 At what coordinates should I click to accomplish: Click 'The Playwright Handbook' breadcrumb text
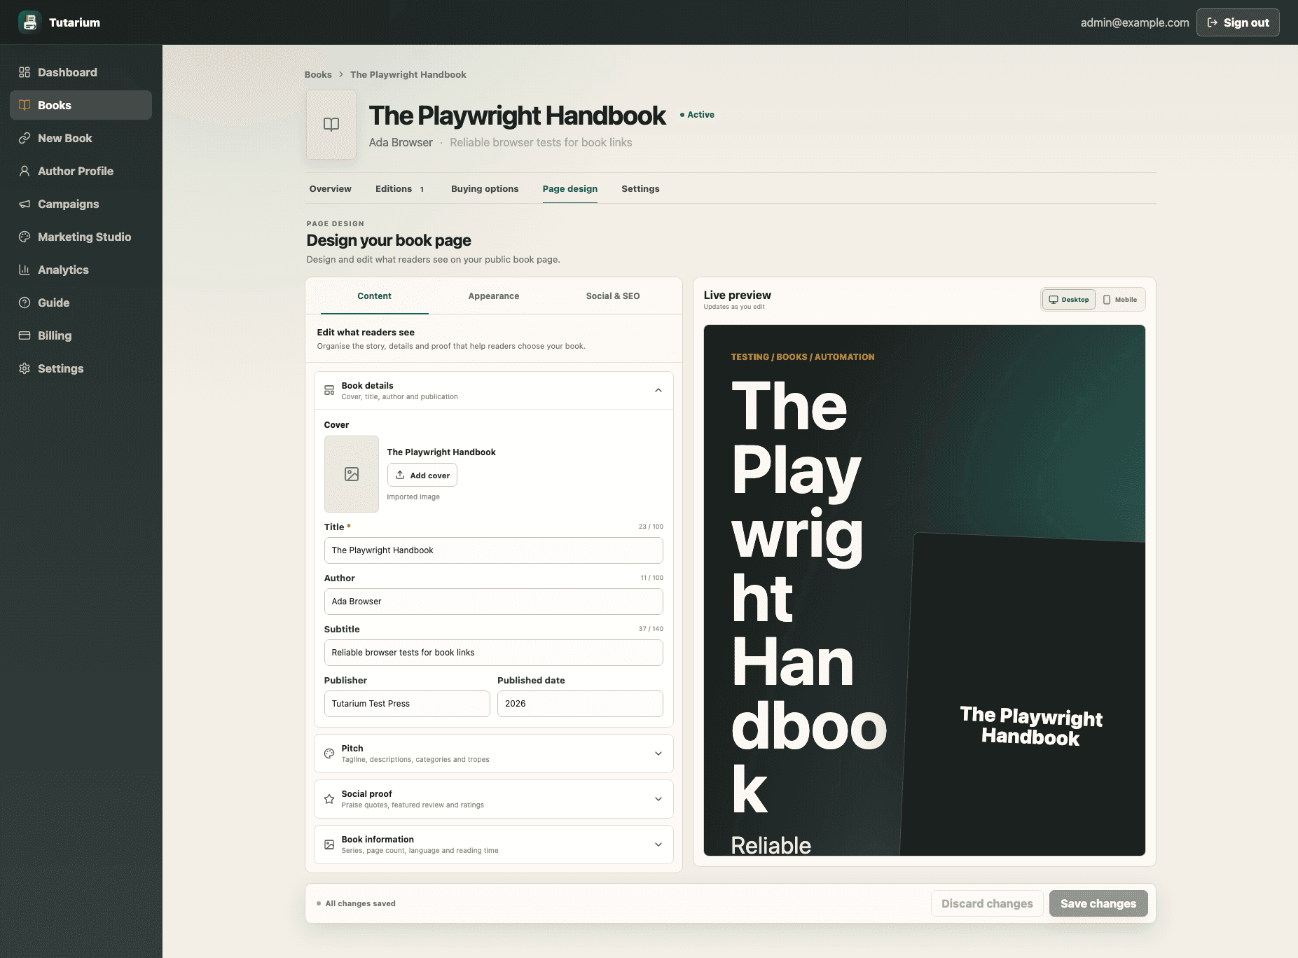(408, 74)
